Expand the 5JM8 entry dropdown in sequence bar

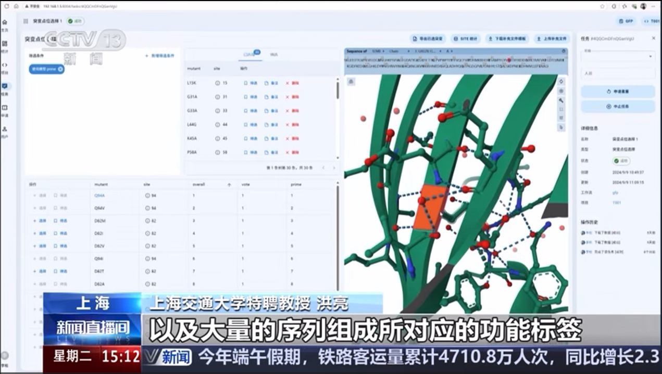click(x=378, y=51)
